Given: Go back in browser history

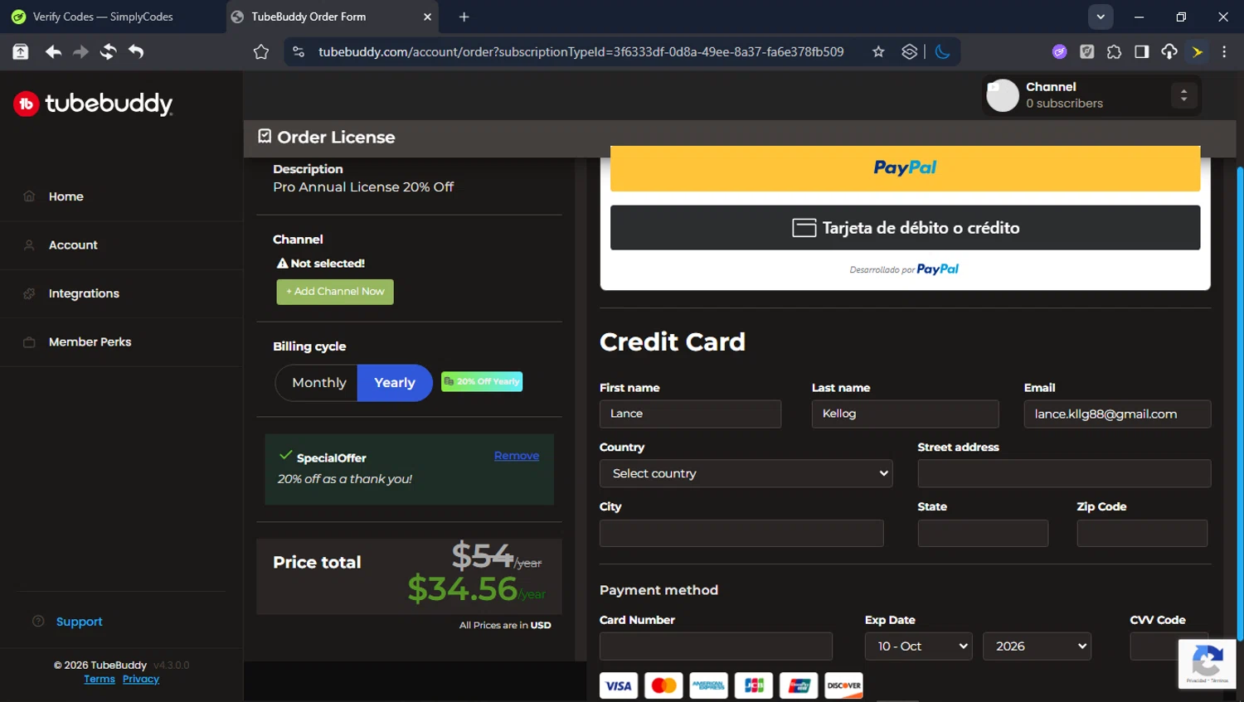Looking at the screenshot, I should [53, 52].
